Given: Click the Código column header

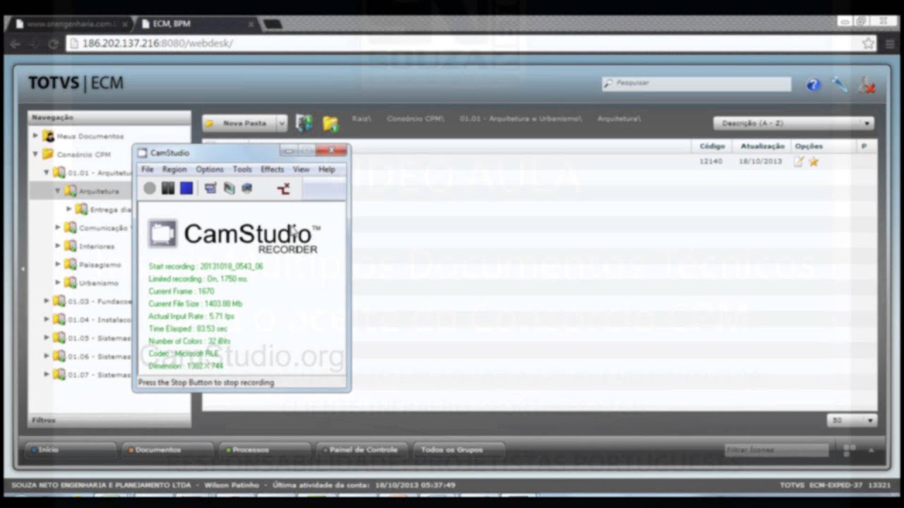Looking at the screenshot, I should [x=712, y=146].
